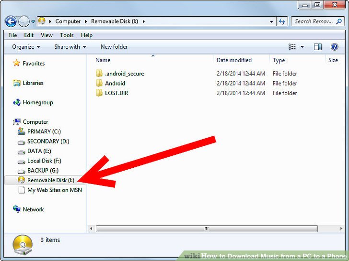The image size is (349, 261).
Task: Click the horizontal scrollbar thumb
Action: (207, 228)
